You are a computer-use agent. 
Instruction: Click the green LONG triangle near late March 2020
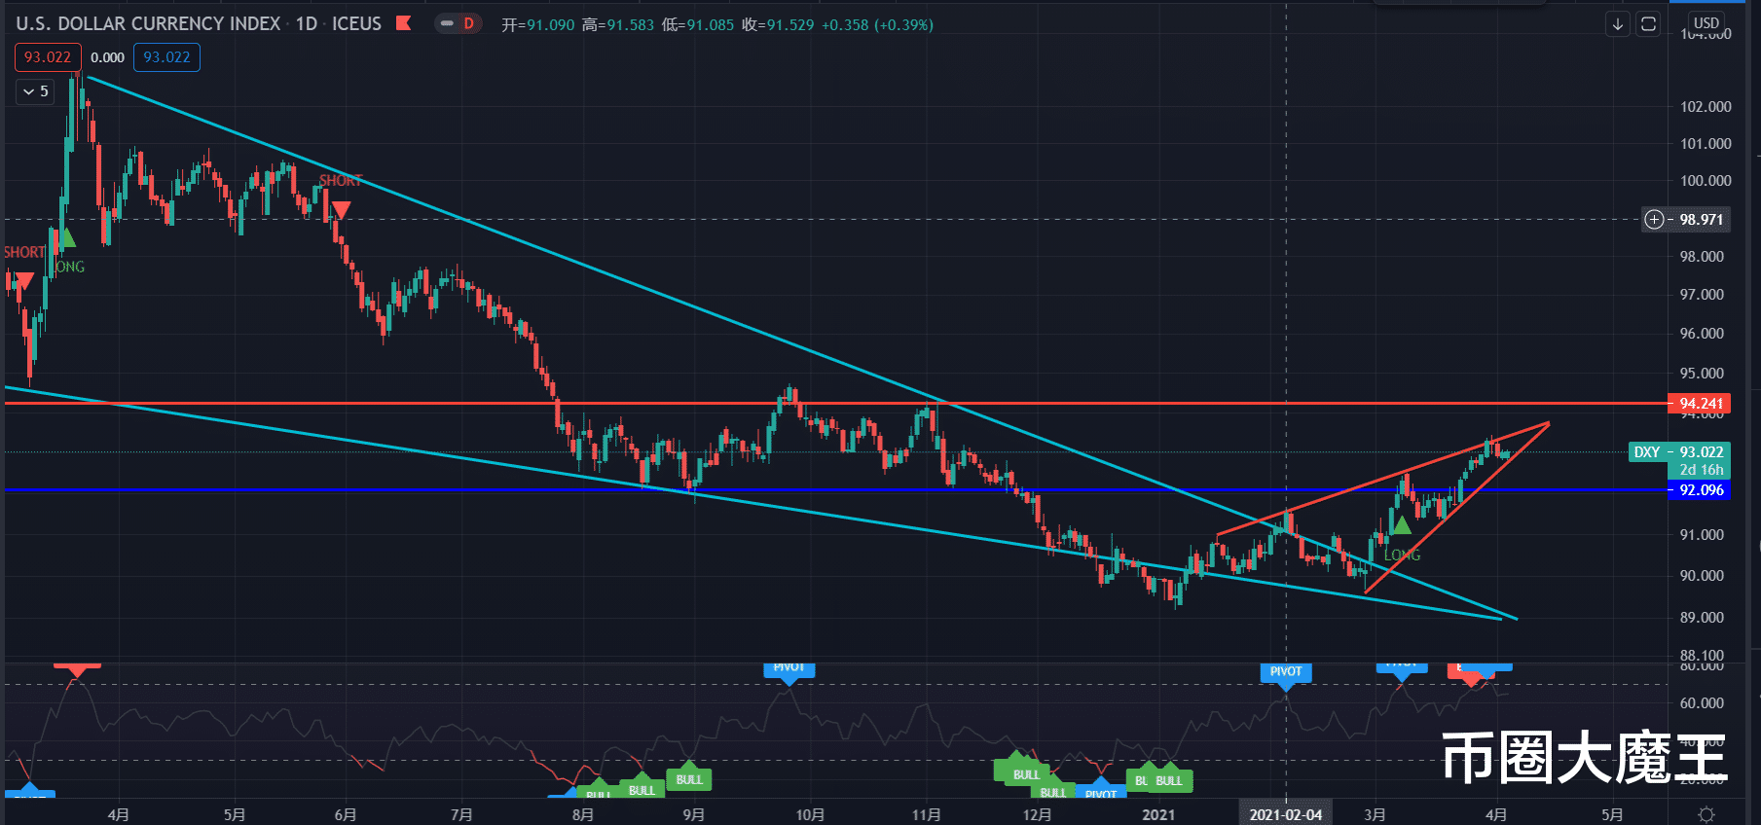click(66, 237)
